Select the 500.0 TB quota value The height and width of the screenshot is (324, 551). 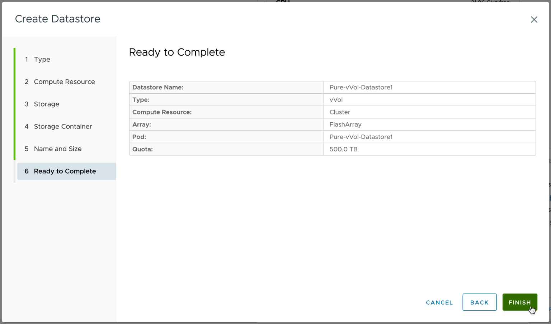(343, 149)
